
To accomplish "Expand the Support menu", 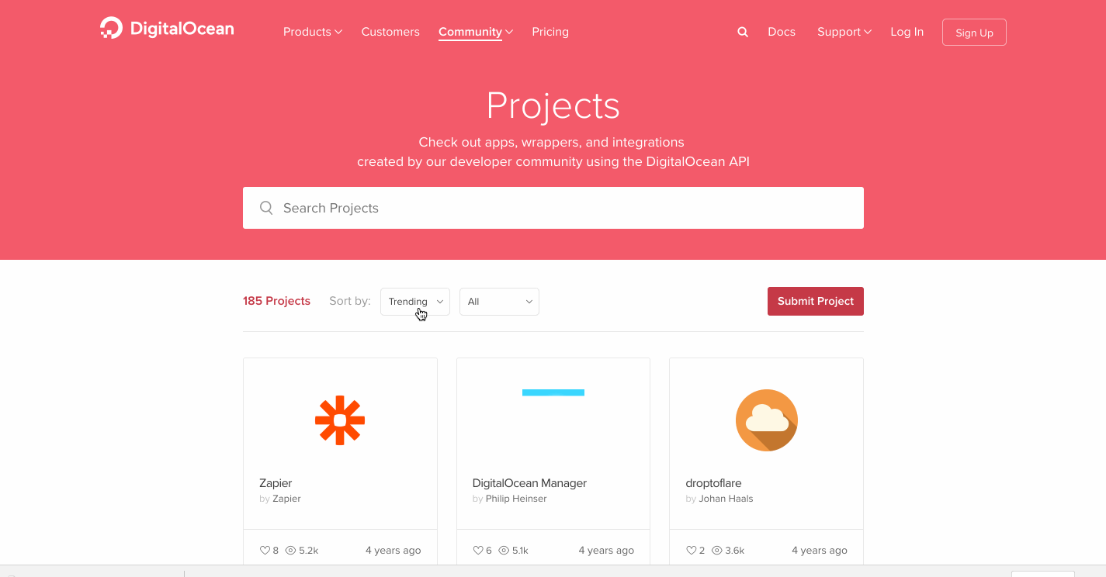I will point(843,32).
